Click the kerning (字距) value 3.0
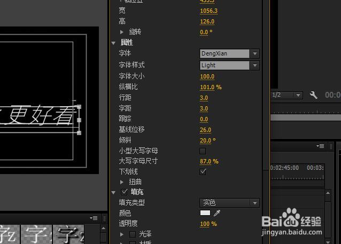341x244 pixels. tap(204, 108)
